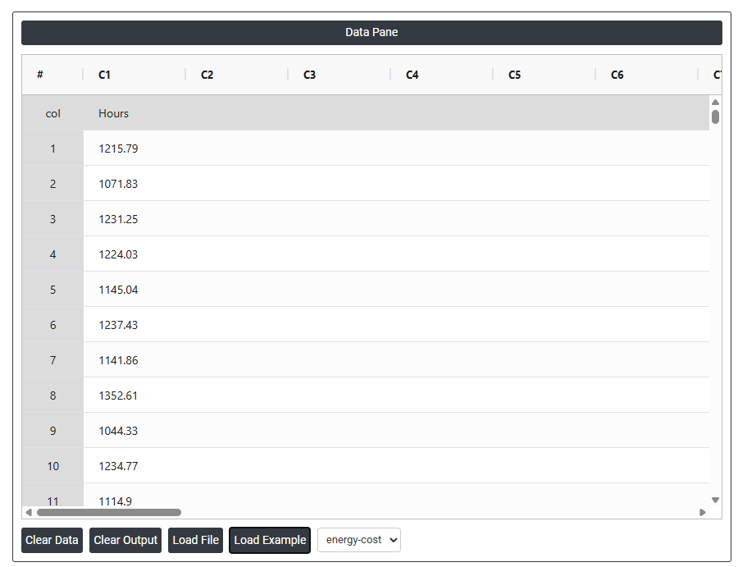Click the vertical scrollbar thumb
This screenshot has height=567, width=738.
(x=715, y=117)
